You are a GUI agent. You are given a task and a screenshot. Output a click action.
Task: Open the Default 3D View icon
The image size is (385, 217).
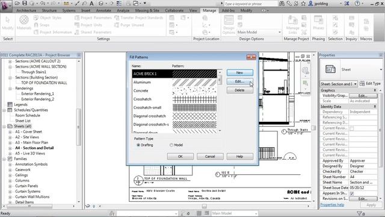(x=101, y=3)
